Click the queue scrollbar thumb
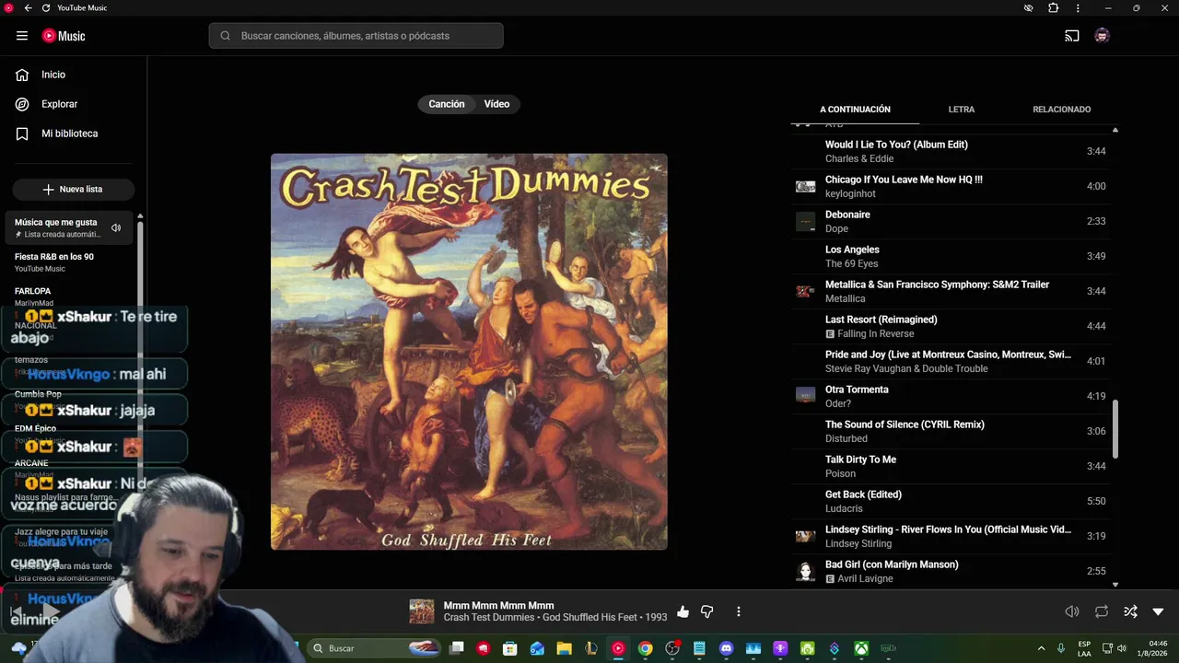1179x663 pixels. point(1115,428)
